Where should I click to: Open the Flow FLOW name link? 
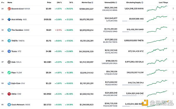point(16,73)
